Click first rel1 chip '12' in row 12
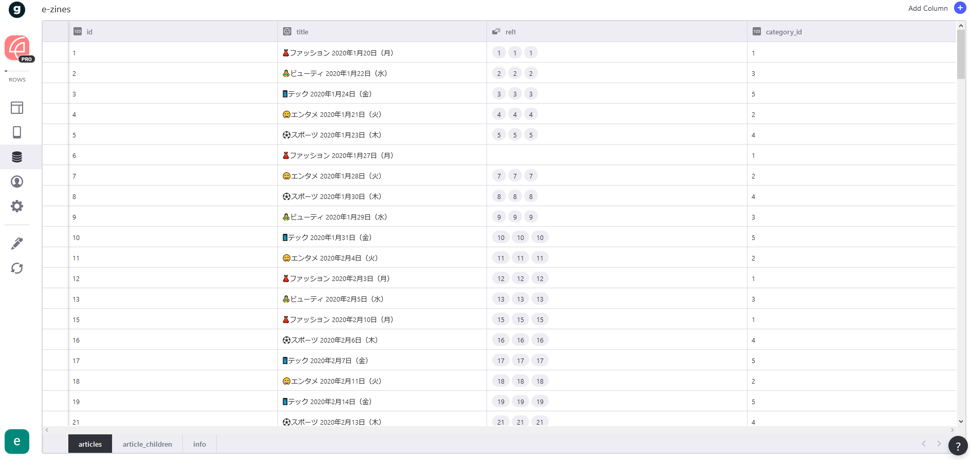The width and height of the screenshot is (970, 460). pos(501,278)
